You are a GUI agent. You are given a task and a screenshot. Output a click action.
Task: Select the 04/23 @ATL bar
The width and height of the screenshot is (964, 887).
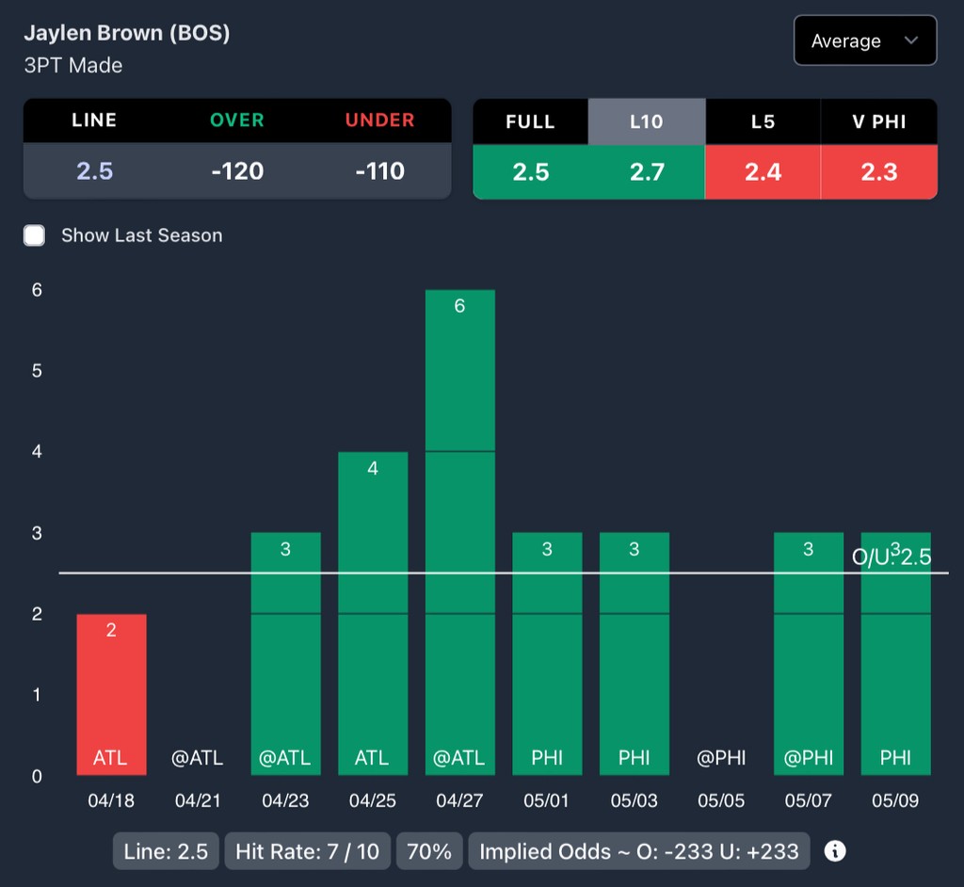286,653
